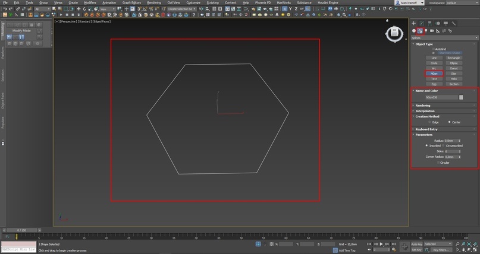Select the Helpers category icon

438,30
